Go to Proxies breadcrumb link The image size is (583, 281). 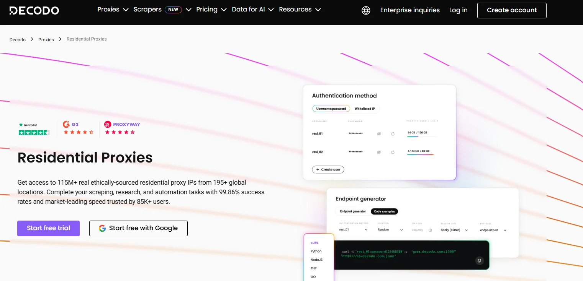point(46,39)
